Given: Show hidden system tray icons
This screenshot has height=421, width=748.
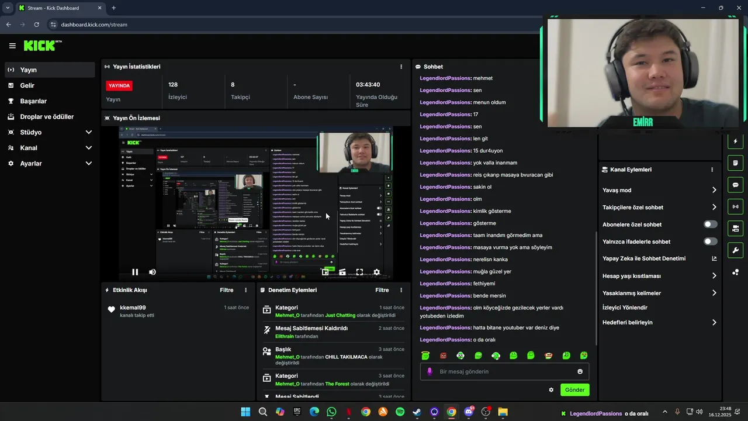Looking at the screenshot, I should pyautogui.click(x=664, y=412).
